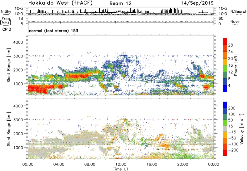Click the '04:00' time tick label

[59, 165]
